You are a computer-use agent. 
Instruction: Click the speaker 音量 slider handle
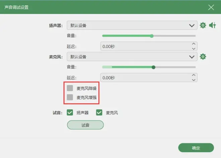pos(152,36)
